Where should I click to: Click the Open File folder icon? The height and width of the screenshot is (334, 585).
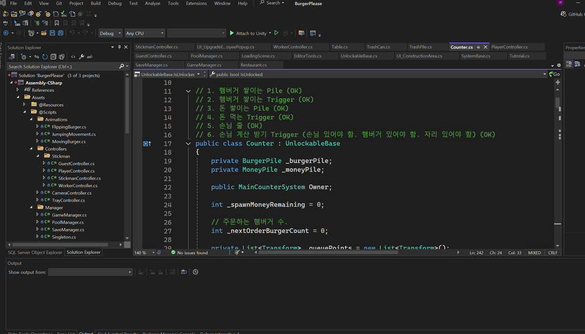44,33
